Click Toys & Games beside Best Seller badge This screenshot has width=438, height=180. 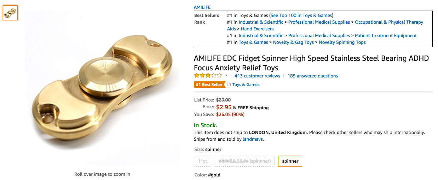click(246, 85)
